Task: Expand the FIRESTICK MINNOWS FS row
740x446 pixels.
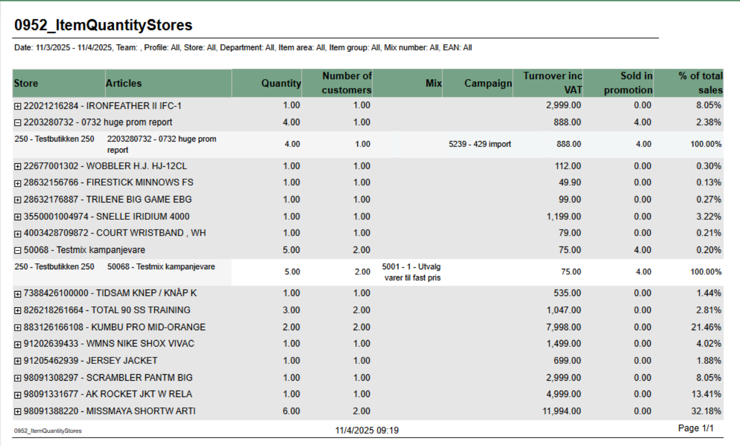Action: pyautogui.click(x=18, y=183)
